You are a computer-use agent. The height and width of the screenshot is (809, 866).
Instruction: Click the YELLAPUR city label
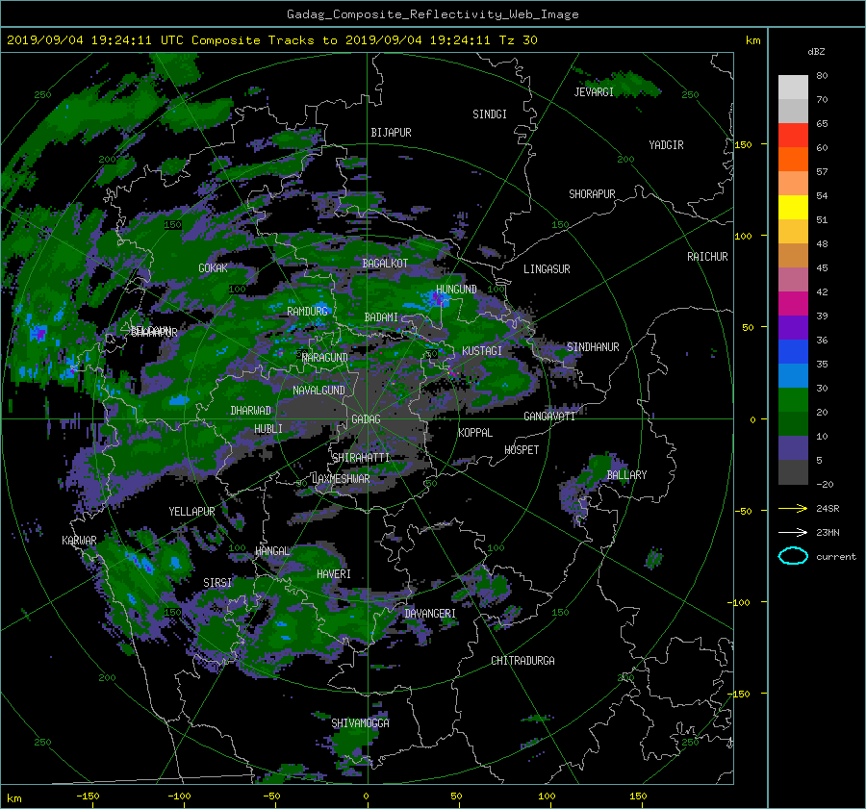pyautogui.click(x=191, y=512)
